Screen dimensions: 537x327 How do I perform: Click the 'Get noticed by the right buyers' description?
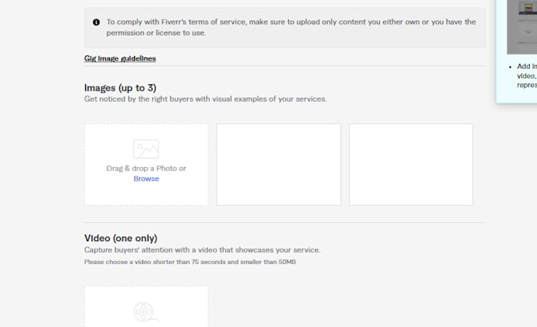(x=205, y=99)
